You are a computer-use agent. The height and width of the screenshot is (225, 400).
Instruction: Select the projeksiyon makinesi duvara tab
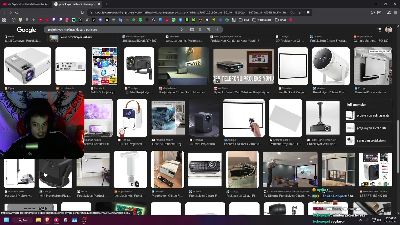(x=77, y=4)
